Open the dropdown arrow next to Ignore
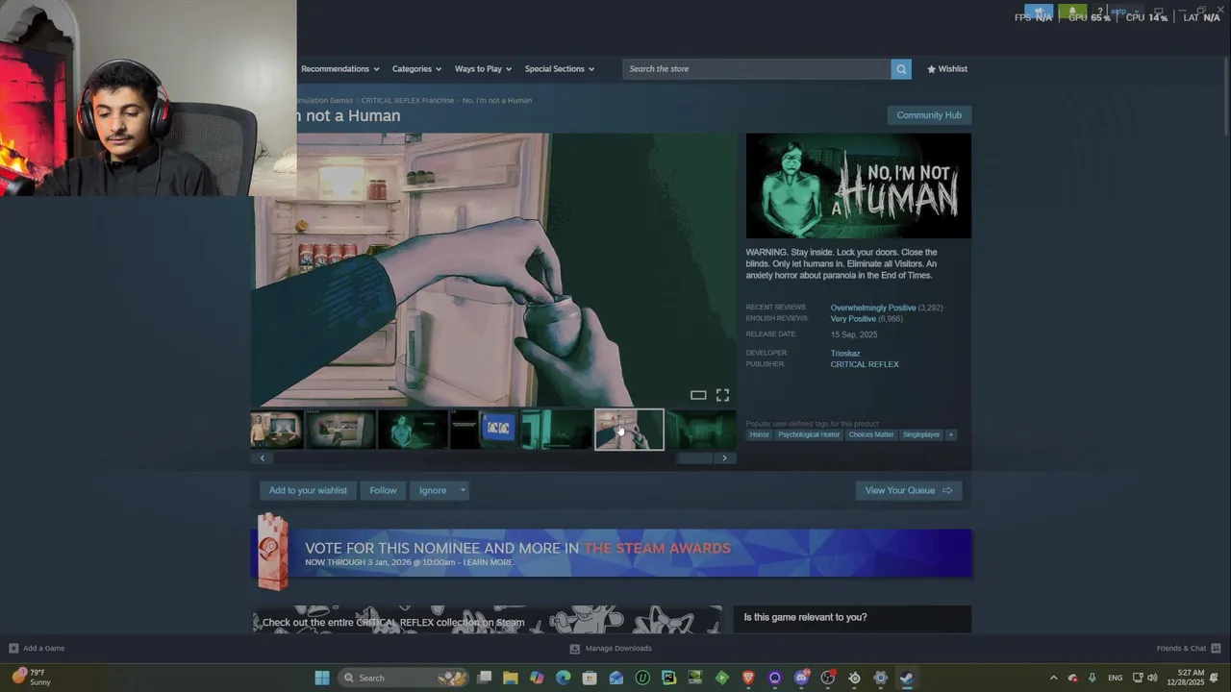Viewport: 1231px width, 692px height. pyautogui.click(x=463, y=490)
